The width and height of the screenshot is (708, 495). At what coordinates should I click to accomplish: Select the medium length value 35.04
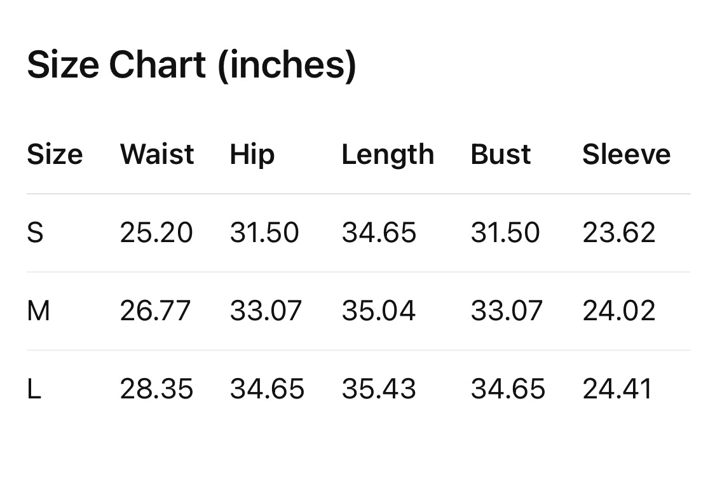(x=379, y=311)
